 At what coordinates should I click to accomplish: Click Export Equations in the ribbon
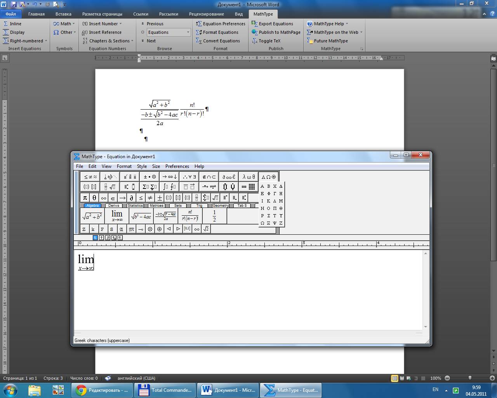pos(272,24)
